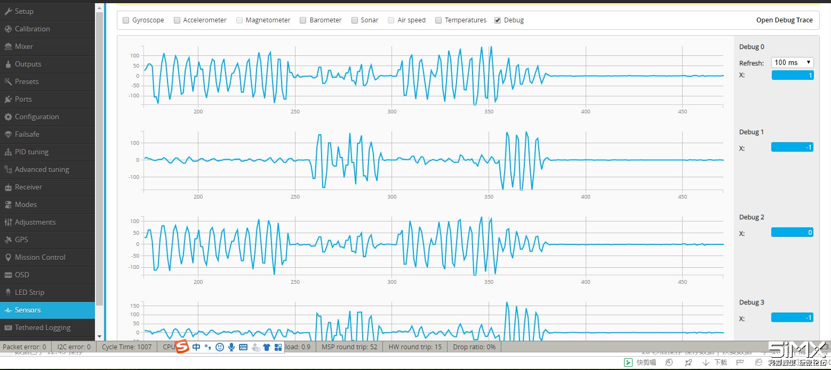Open PID tuning via its icon
This screenshot has height=370, width=831.
coord(8,152)
